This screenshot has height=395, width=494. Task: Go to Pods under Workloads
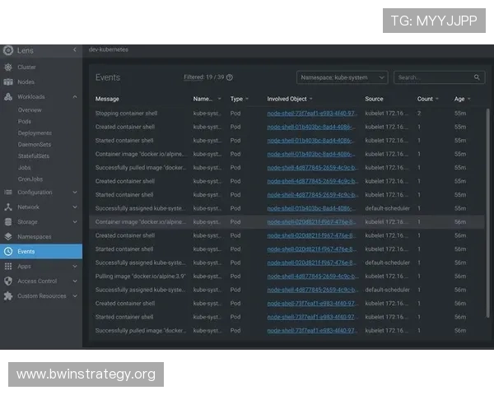[x=25, y=121]
